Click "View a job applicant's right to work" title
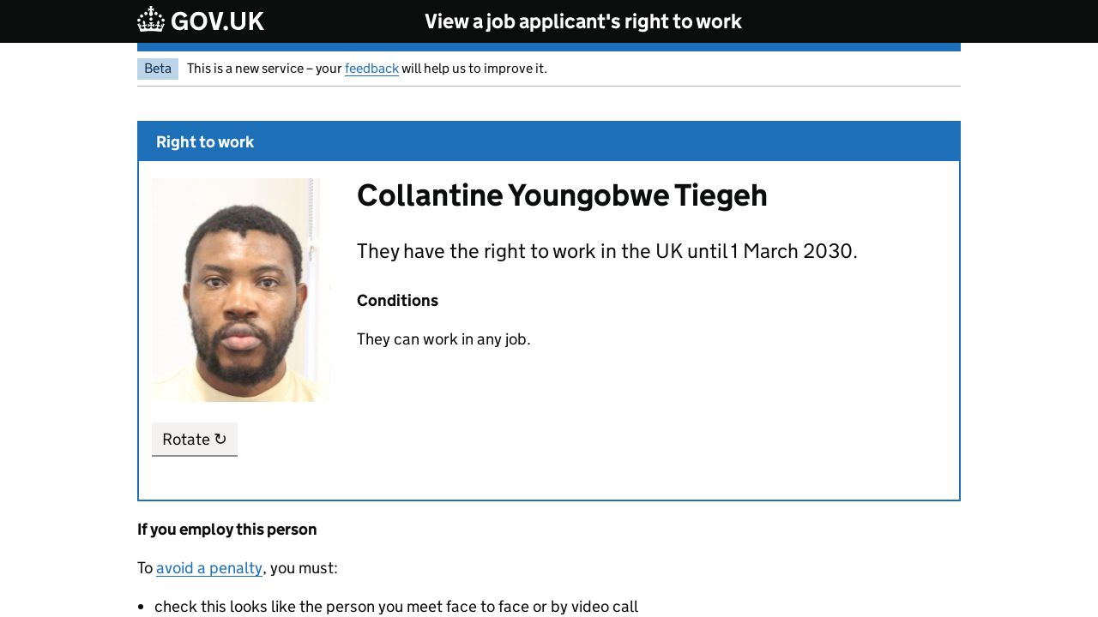The image size is (1098, 617). coord(583,21)
